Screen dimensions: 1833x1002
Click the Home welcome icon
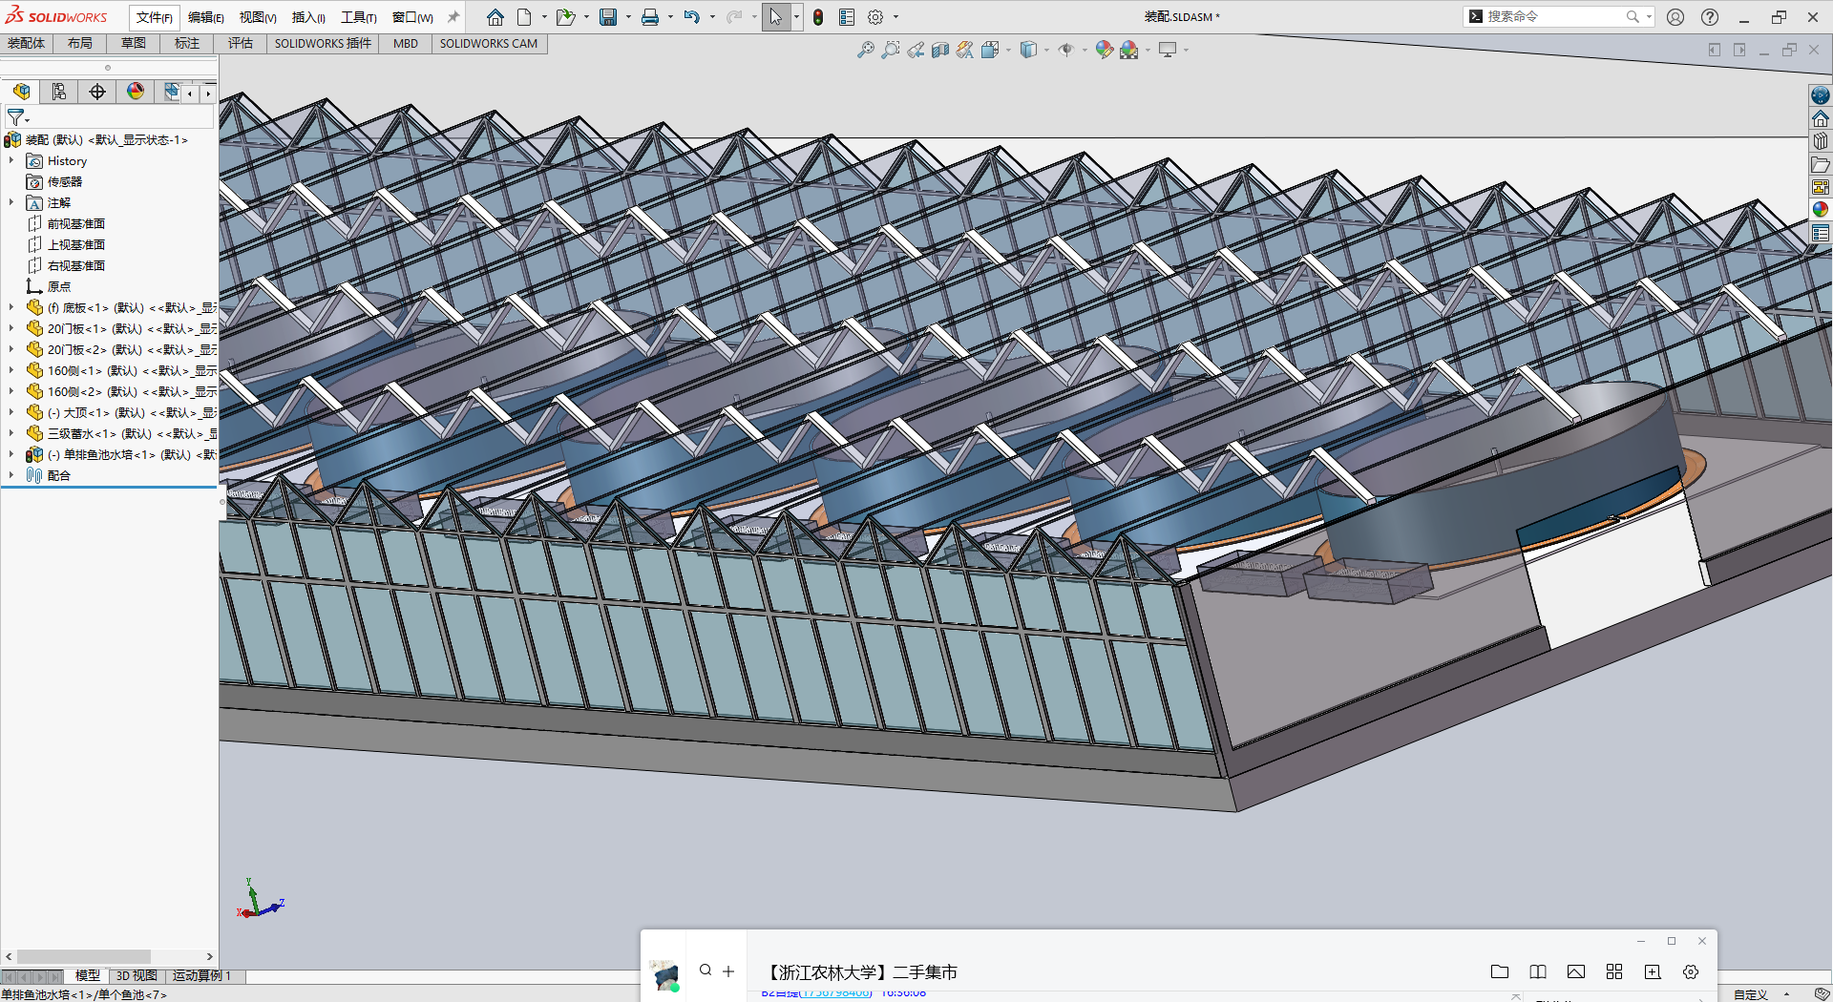click(495, 17)
